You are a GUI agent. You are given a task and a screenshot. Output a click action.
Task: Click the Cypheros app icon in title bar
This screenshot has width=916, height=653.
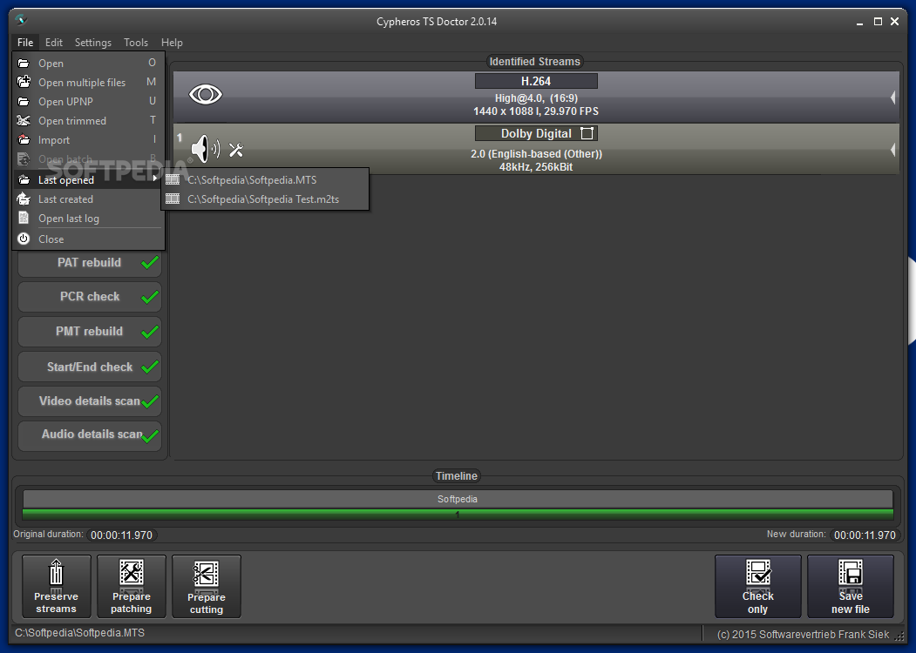(x=20, y=20)
